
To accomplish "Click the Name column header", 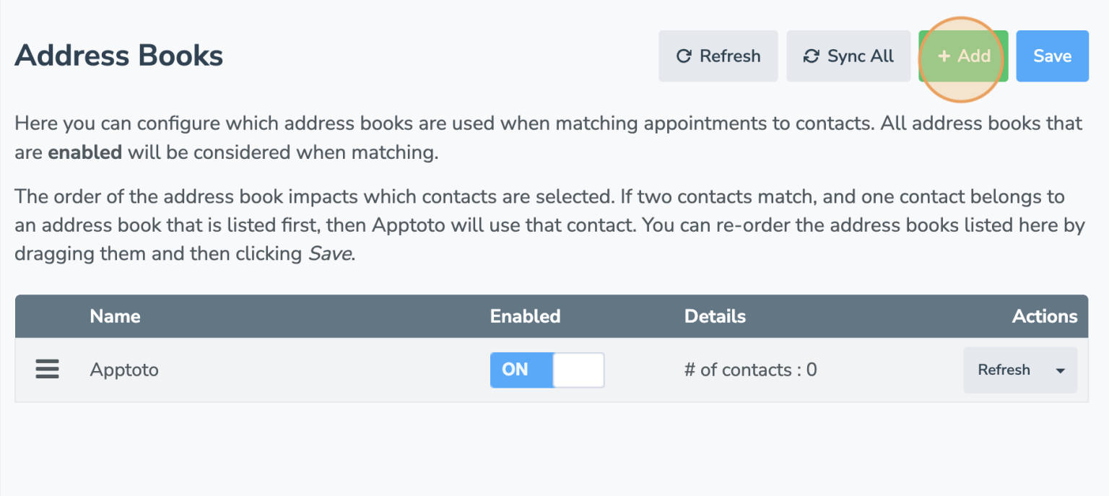I will pos(115,316).
